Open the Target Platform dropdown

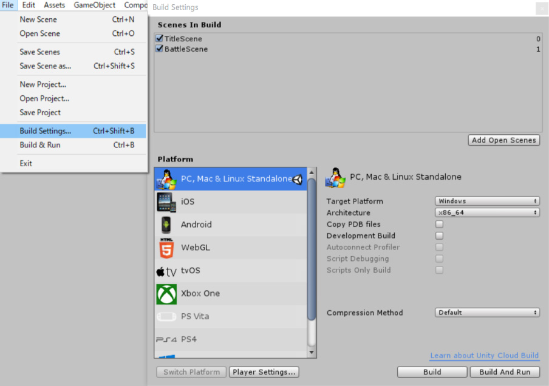pos(487,201)
